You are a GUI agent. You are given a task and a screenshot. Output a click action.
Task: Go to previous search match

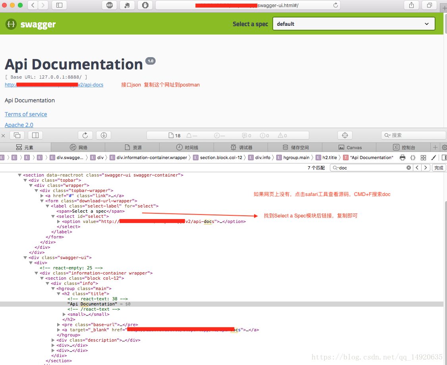point(417,167)
